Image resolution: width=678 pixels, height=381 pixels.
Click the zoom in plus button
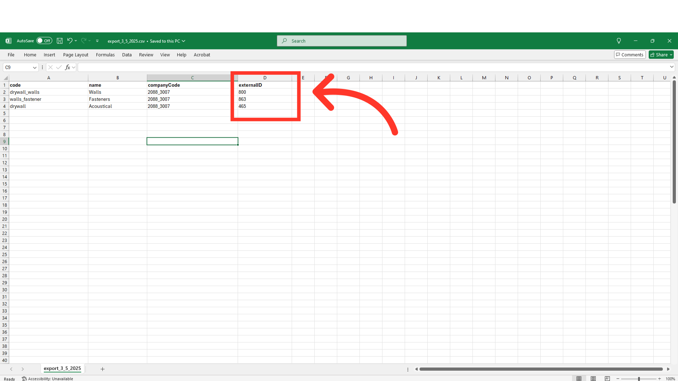[659, 379]
